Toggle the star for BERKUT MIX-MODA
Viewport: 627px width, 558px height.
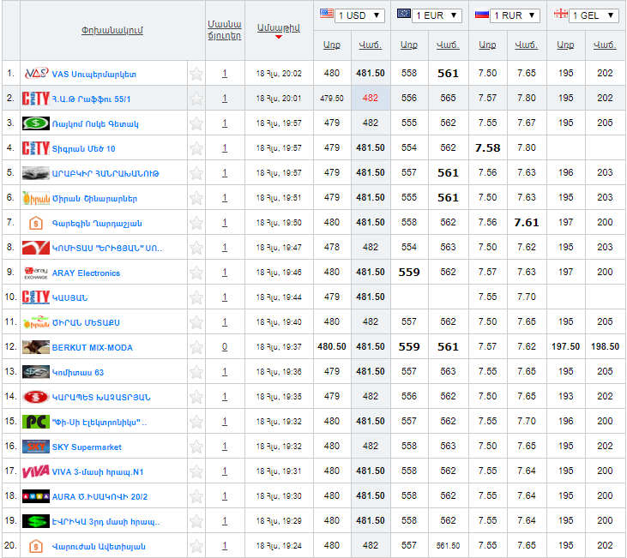click(x=196, y=347)
